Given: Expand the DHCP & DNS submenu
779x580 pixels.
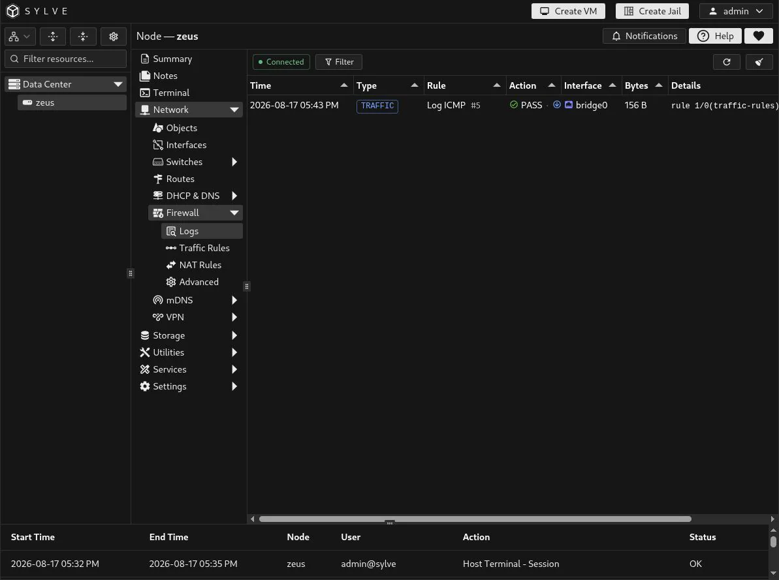Looking at the screenshot, I should (x=234, y=196).
